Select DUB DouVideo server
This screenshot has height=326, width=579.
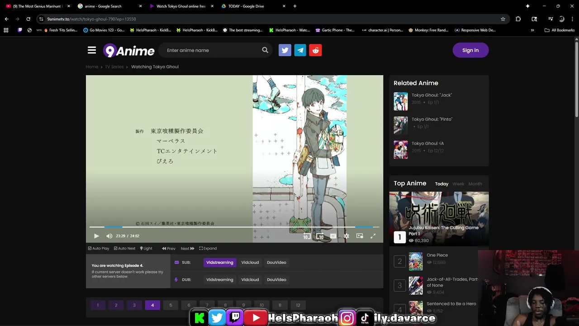pos(276,280)
